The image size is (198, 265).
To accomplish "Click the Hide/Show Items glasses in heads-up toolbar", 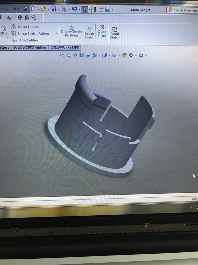I will (x=115, y=55).
